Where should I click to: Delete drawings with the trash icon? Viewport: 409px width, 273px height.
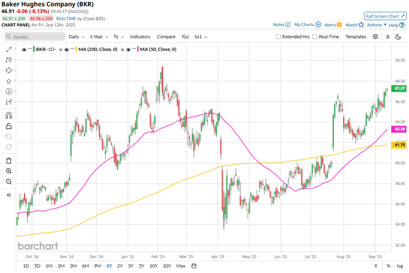pos(9,161)
